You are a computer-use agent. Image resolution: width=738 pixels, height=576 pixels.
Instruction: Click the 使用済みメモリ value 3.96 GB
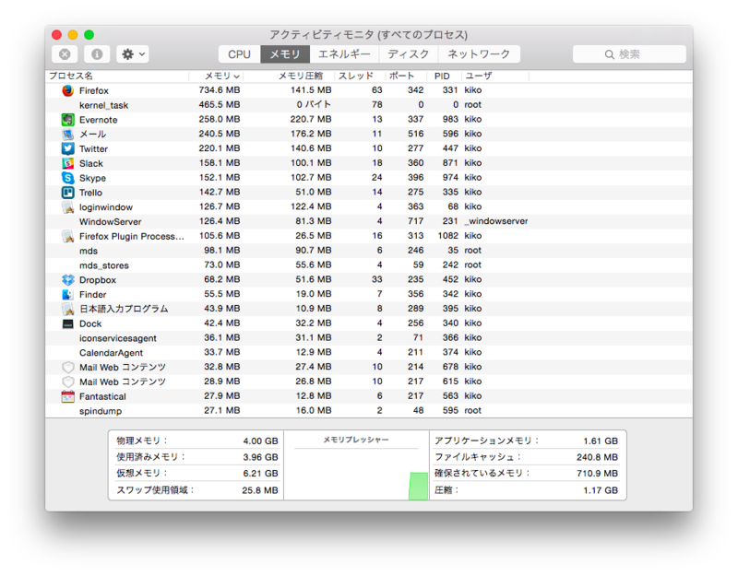pyautogui.click(x=260, y=457)
